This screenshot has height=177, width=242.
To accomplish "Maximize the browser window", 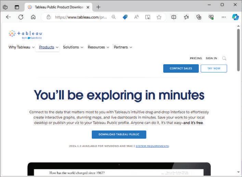I will 222,5.
